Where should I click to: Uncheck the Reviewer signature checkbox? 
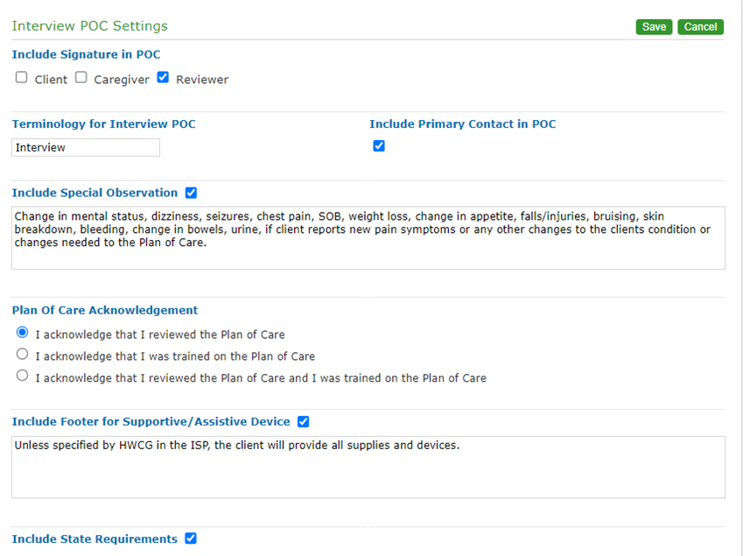pos(163,78)
